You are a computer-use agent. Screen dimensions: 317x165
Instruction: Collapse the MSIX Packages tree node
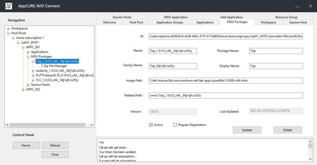pyautogui.click(x=28, y=57)
